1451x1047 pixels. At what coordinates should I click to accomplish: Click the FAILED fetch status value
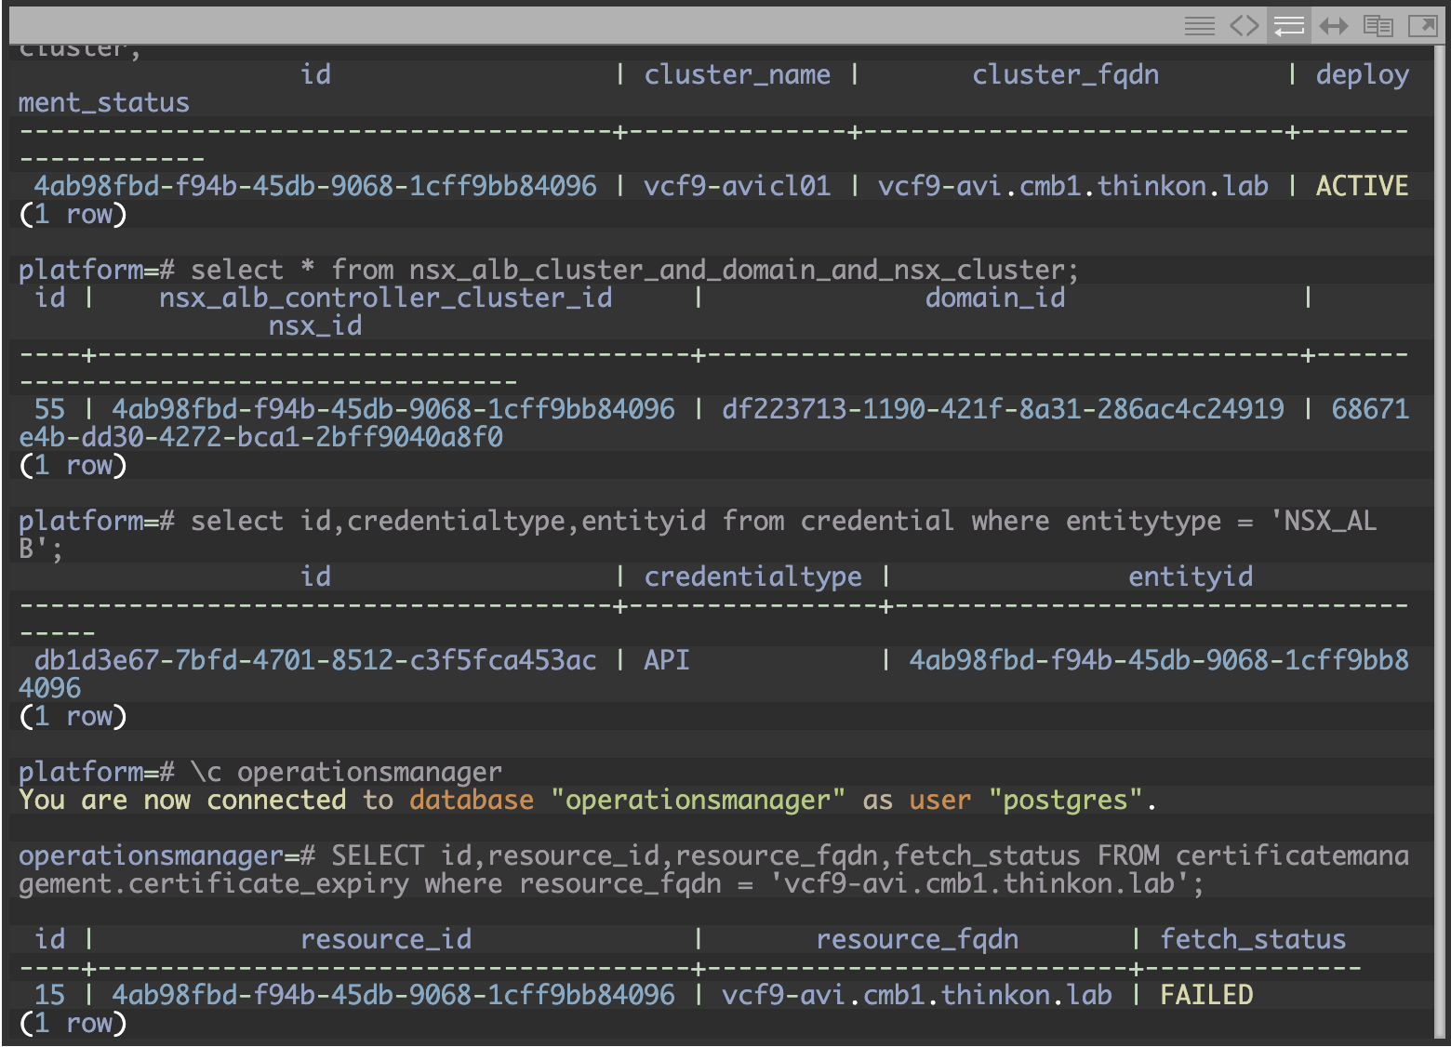[1205, 995]
